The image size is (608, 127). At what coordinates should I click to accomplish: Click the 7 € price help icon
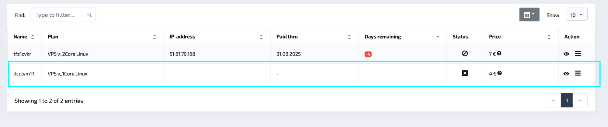coord(499,53)
